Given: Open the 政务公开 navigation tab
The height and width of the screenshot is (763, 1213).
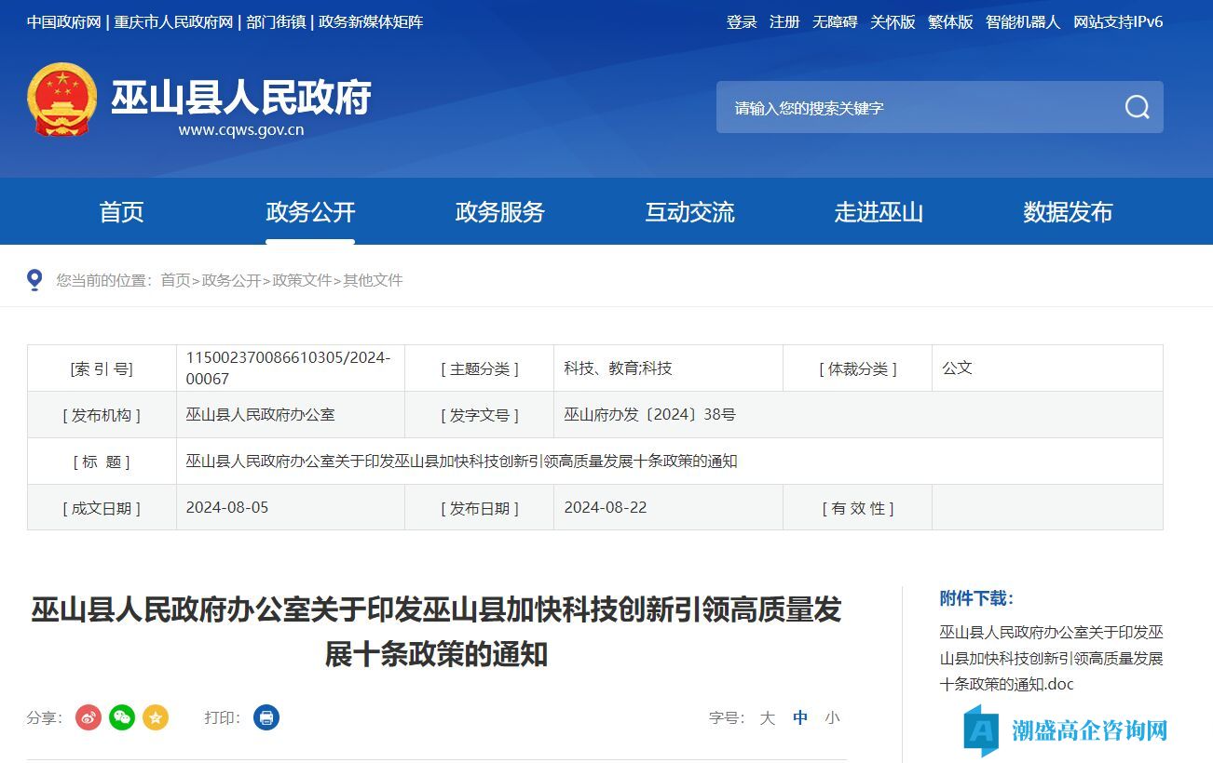Looking at the screenshot, I should (310, 212).
